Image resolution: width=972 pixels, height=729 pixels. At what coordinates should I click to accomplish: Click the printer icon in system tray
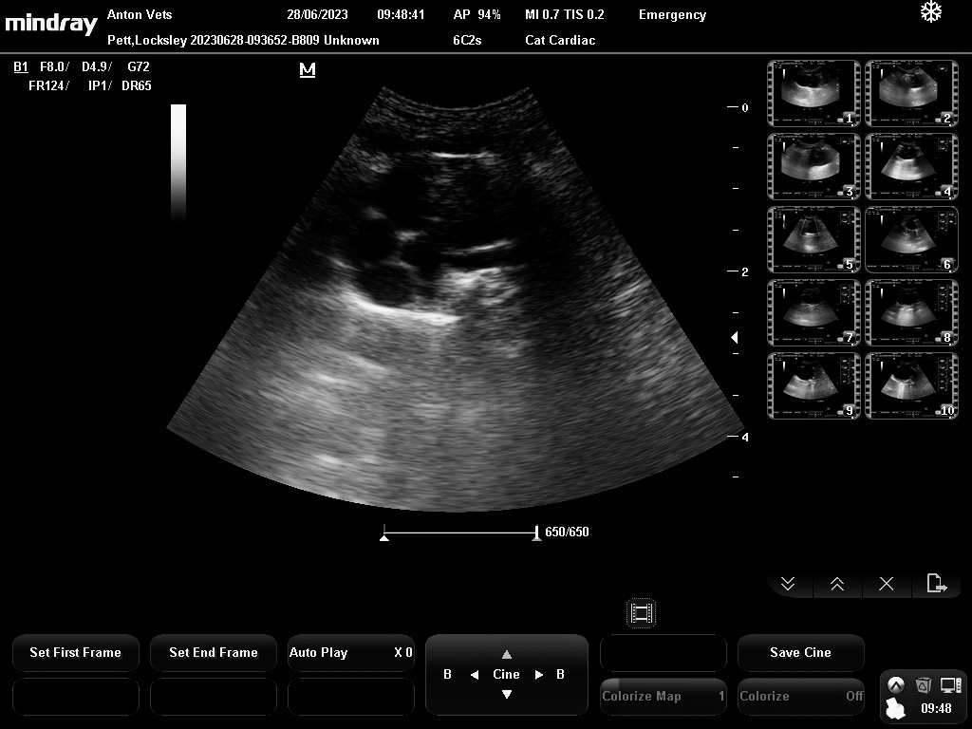click(x=895, y=708)
